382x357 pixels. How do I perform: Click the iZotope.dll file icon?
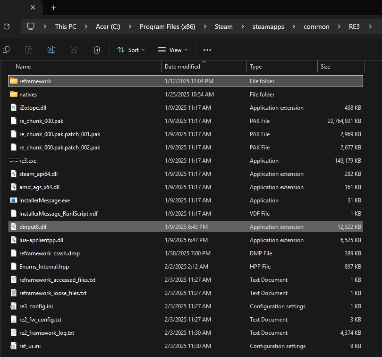[14, 107]
